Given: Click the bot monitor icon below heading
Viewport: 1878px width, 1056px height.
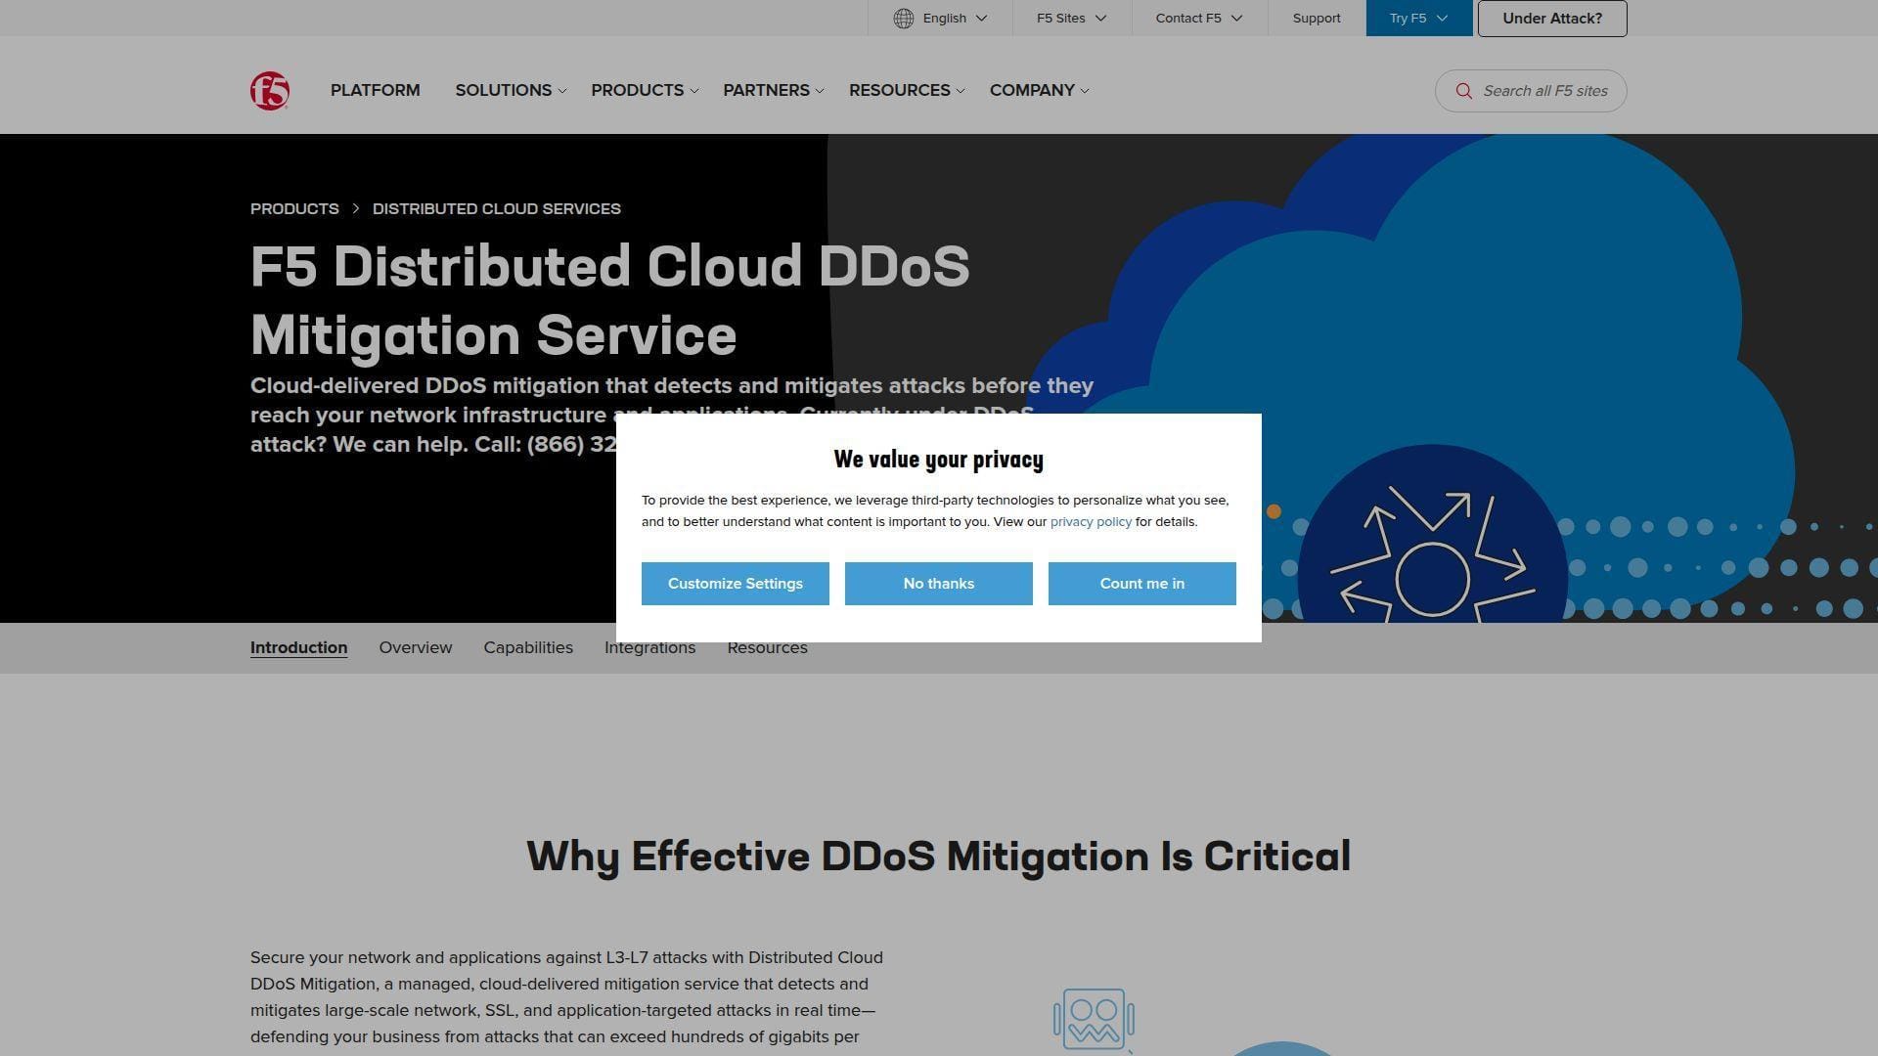Looking at the screenshot, I should [x=1094, y=1019].
